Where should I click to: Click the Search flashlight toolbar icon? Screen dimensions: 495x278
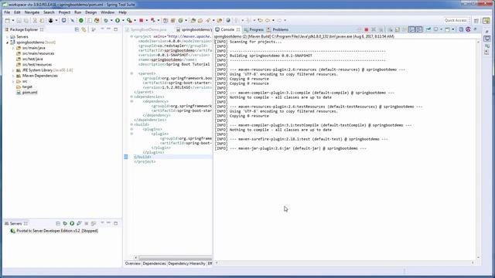tap(208, 21)
